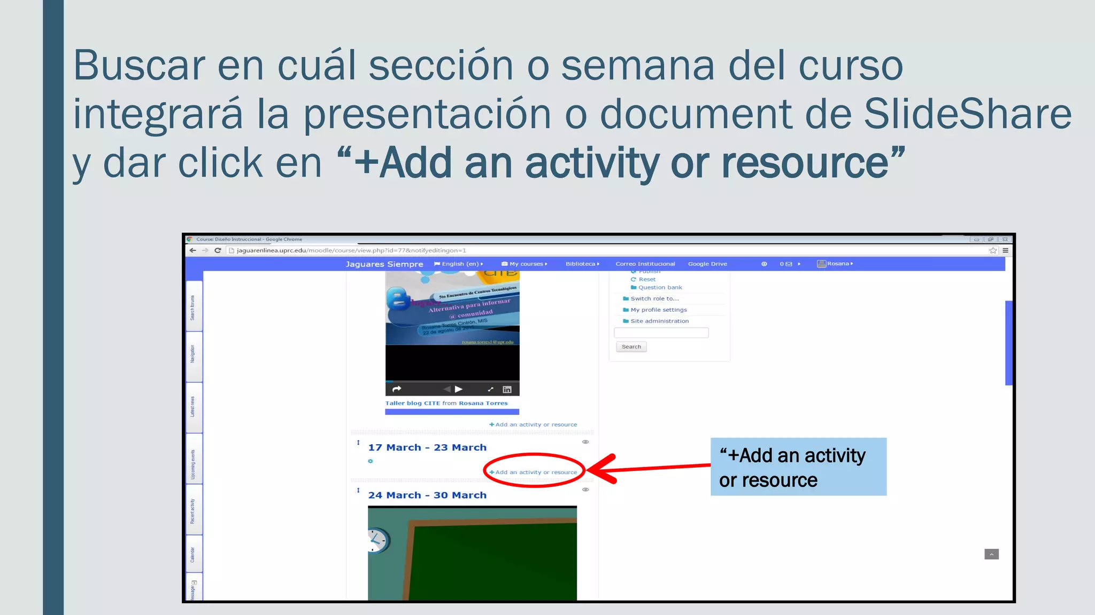This screenshot has height=615, width=1095.
Task: Click the share arrow on SlideShare player
Action: click(x=397, y=389)
